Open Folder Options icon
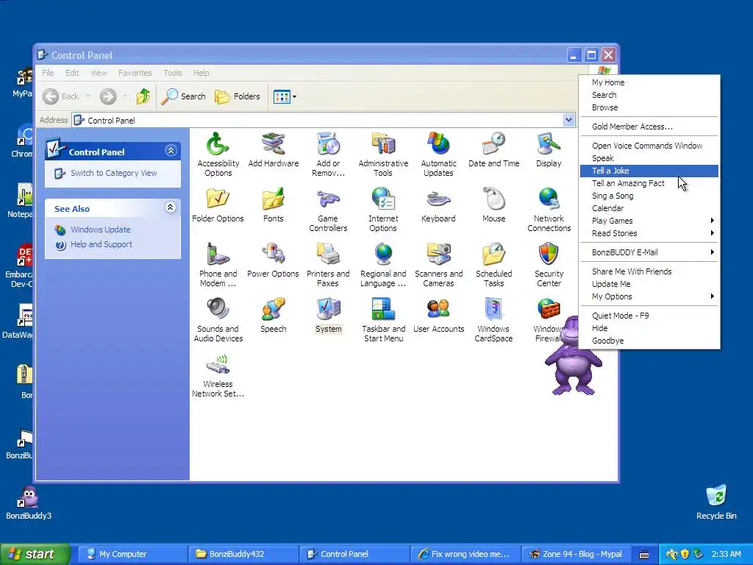 [218, 205]
